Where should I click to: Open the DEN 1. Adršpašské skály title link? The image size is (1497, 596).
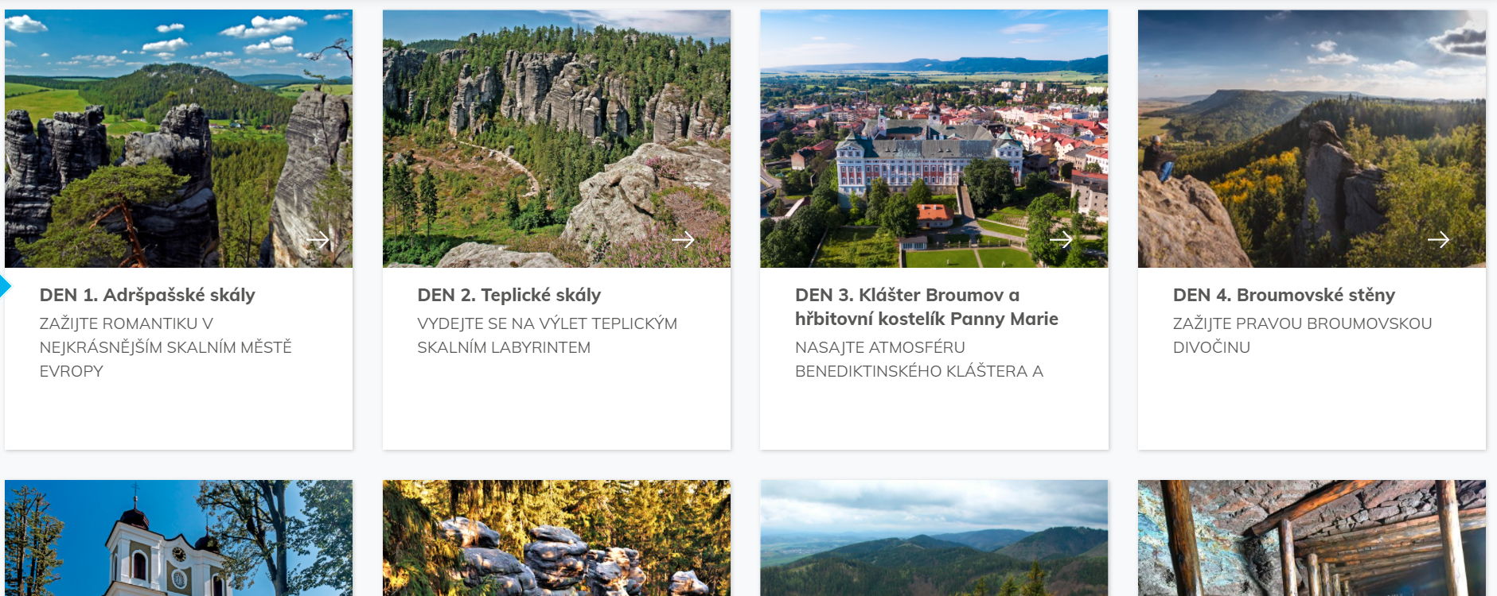pos(147,295)
